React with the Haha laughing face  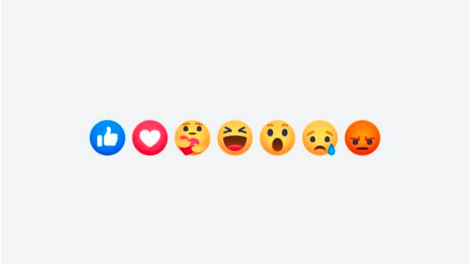[235, 138]
